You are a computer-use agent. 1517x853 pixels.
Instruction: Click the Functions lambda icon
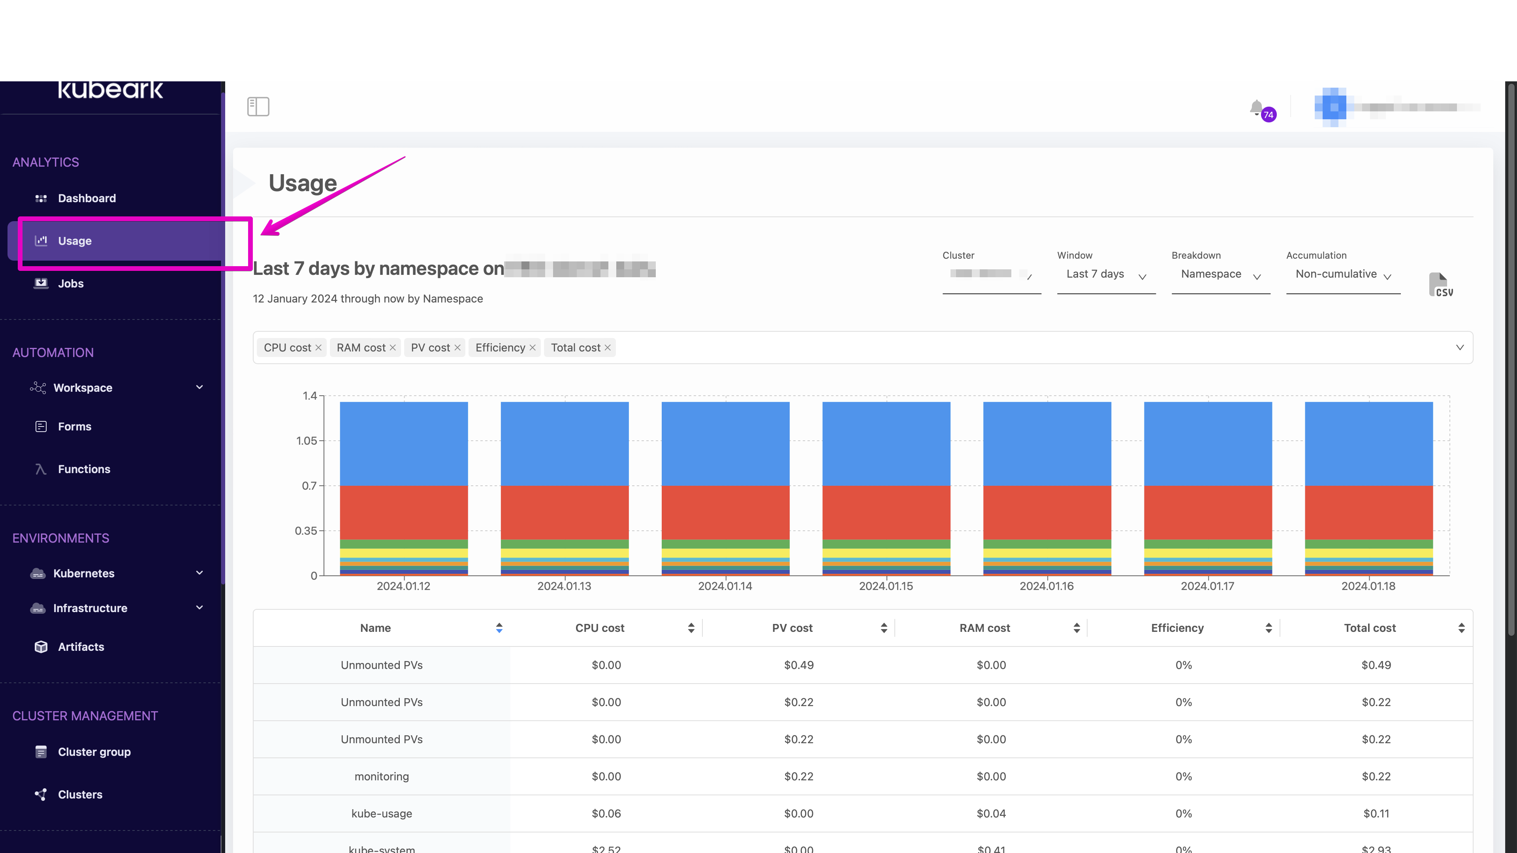(41, 469)
